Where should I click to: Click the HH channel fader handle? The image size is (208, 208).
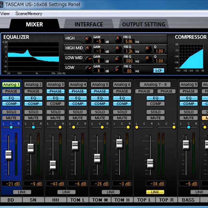53,165
